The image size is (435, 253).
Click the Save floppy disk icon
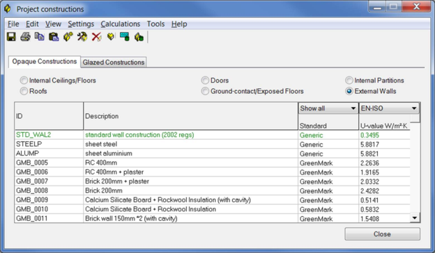pyautogui.click(x=11, y=37)
